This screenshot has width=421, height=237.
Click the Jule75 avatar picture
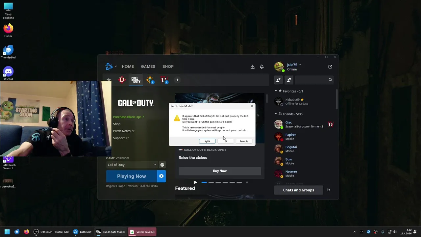point(279,67)
